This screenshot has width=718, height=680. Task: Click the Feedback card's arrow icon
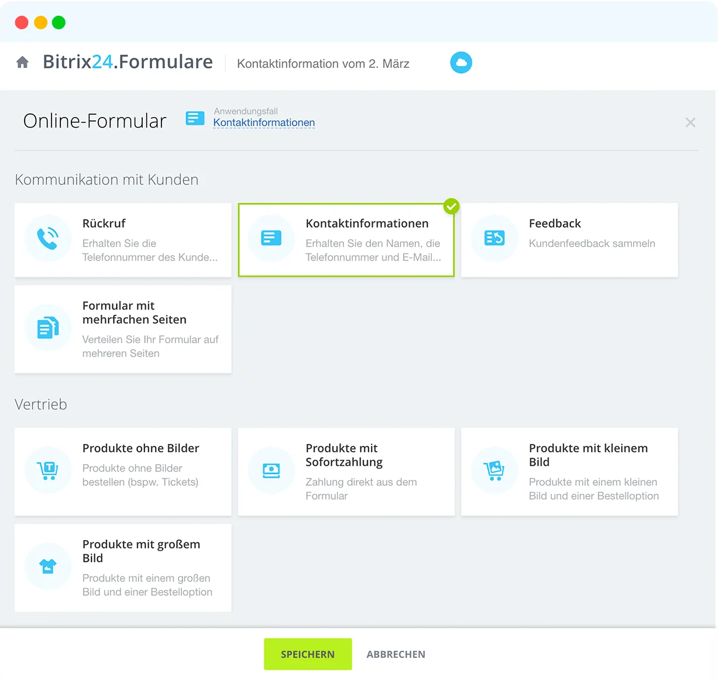494,238
